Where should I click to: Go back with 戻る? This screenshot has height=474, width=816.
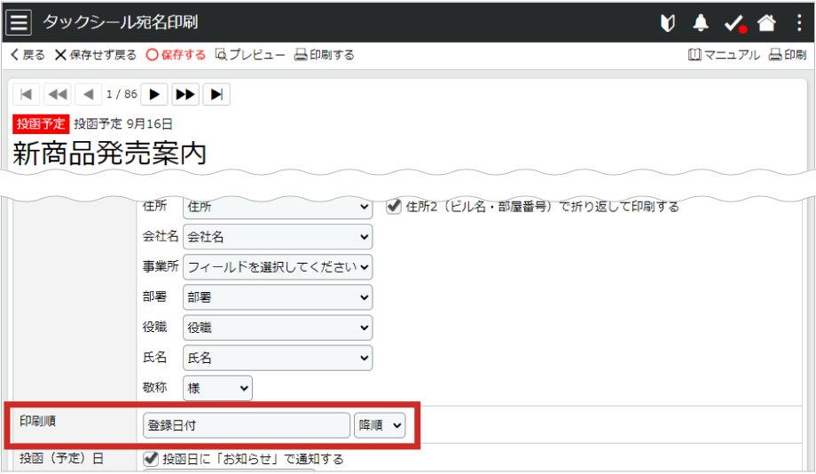(28, 55)
